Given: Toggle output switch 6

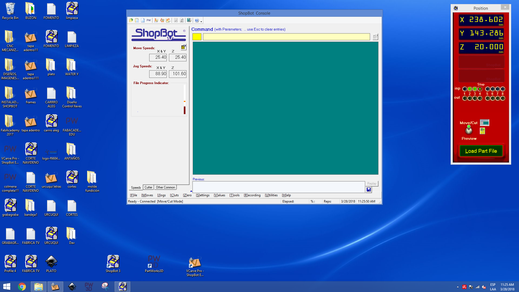Looking at the screenshot, I should pos(493,98).
